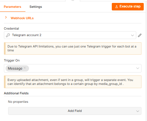Screen dimensions: 147x121
Task: Click the Credential label
Action: tap(11, 29)
